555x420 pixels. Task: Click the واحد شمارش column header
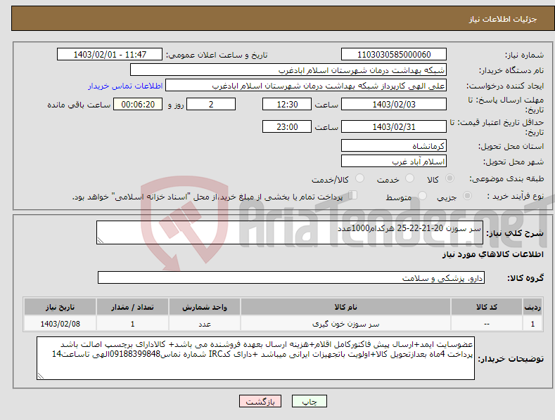pos(205,307)
